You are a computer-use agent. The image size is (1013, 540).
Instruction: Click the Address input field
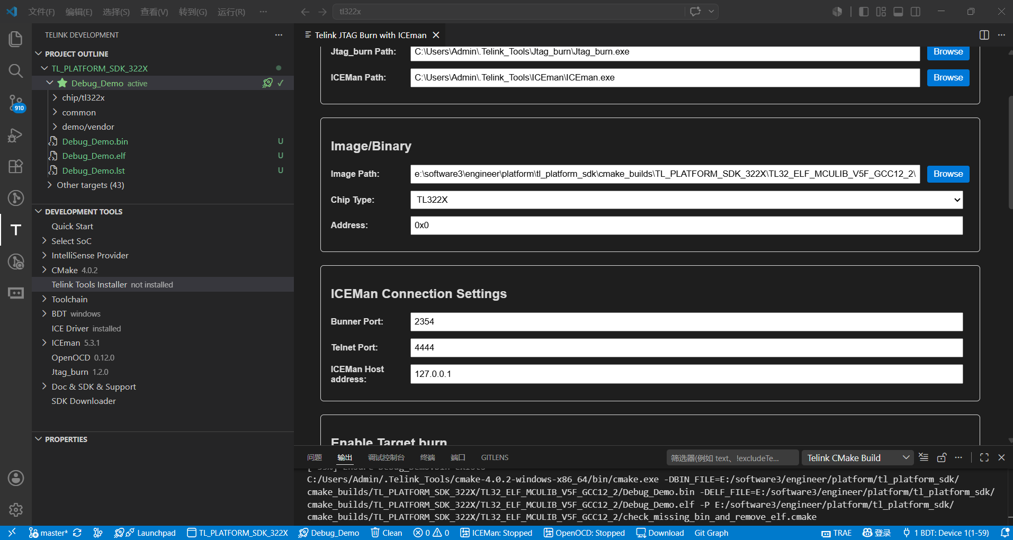(x=686, y=226)
